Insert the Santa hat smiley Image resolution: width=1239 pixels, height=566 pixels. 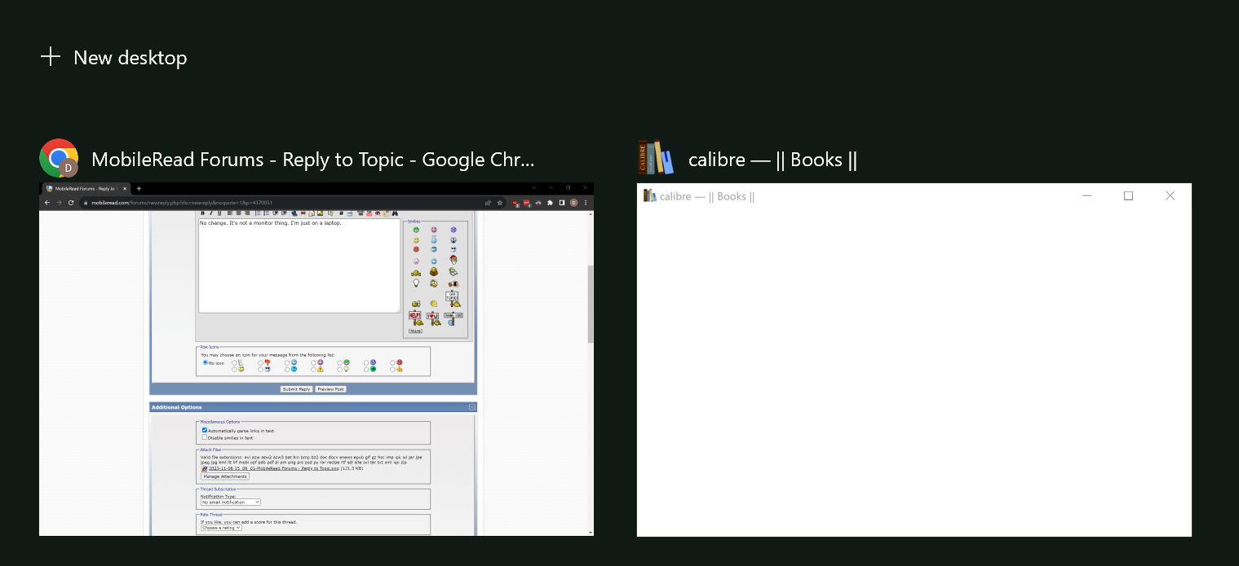[x=454, y=261]
